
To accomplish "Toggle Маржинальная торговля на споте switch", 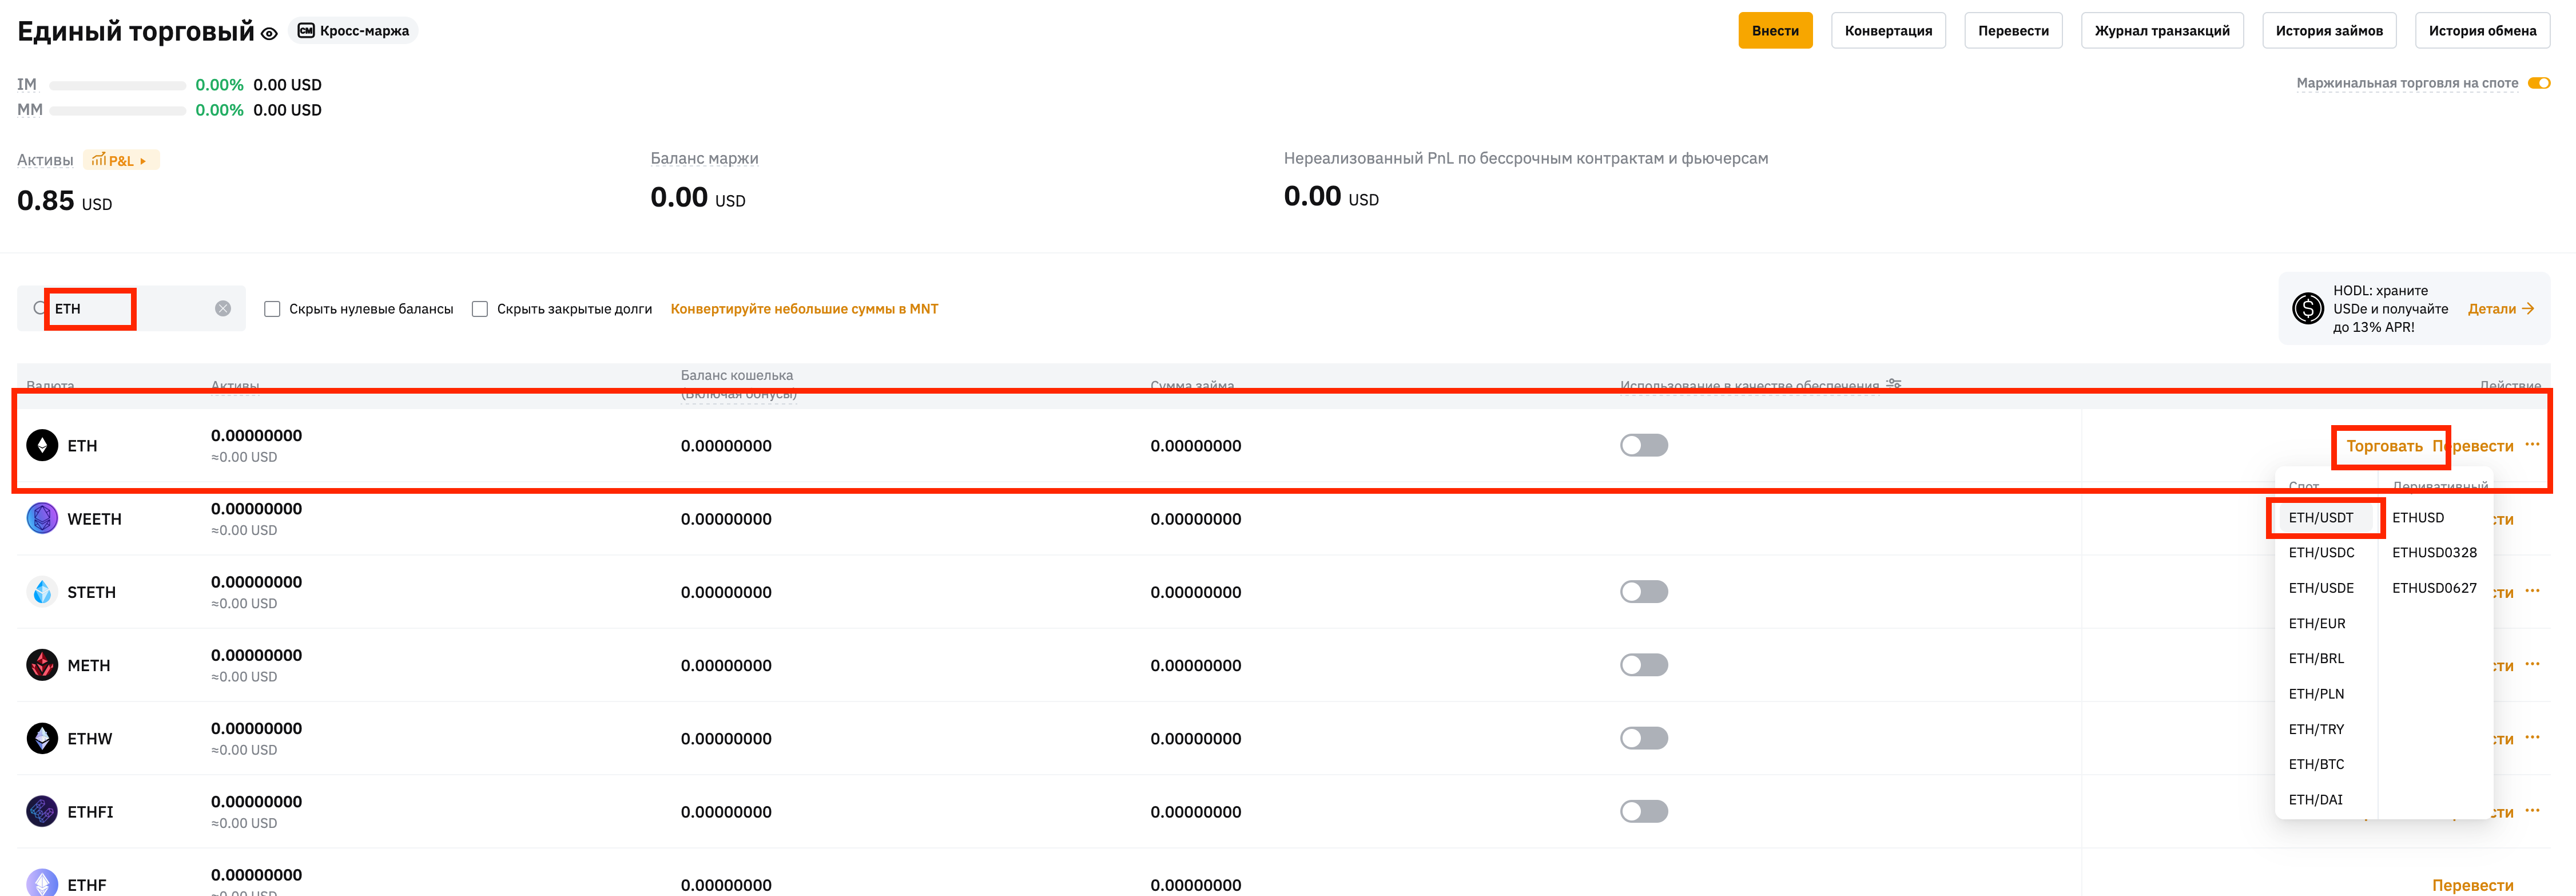I will click(2538, 83).
